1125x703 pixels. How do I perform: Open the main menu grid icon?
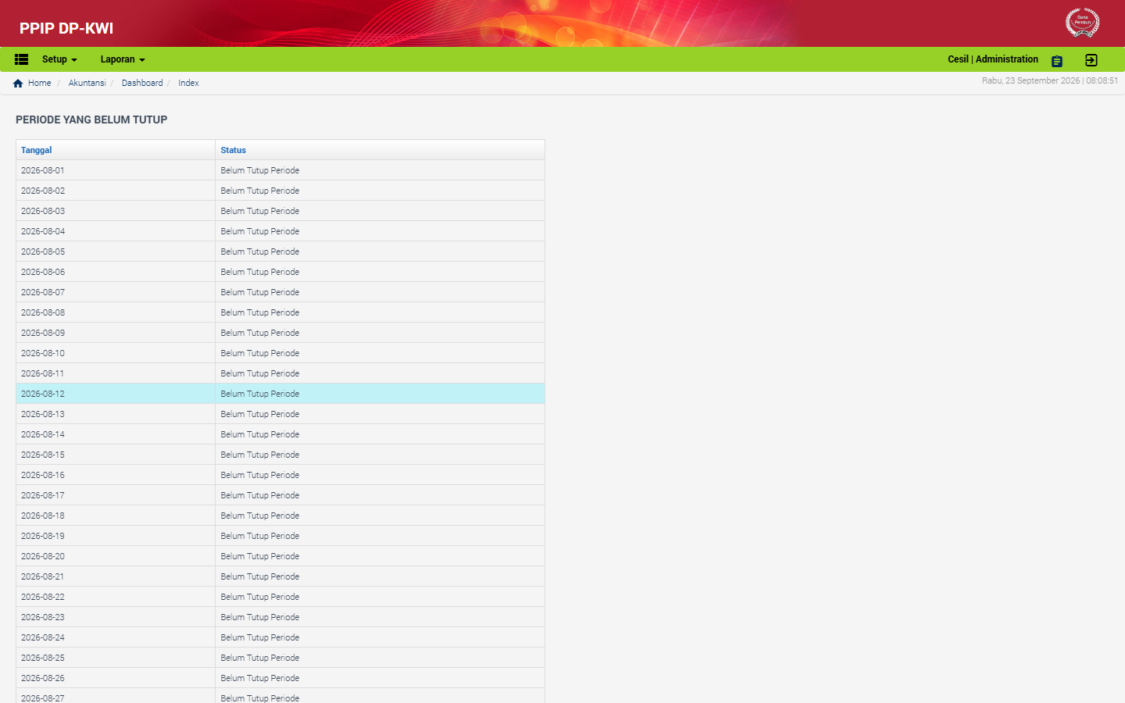click(21, 59)
